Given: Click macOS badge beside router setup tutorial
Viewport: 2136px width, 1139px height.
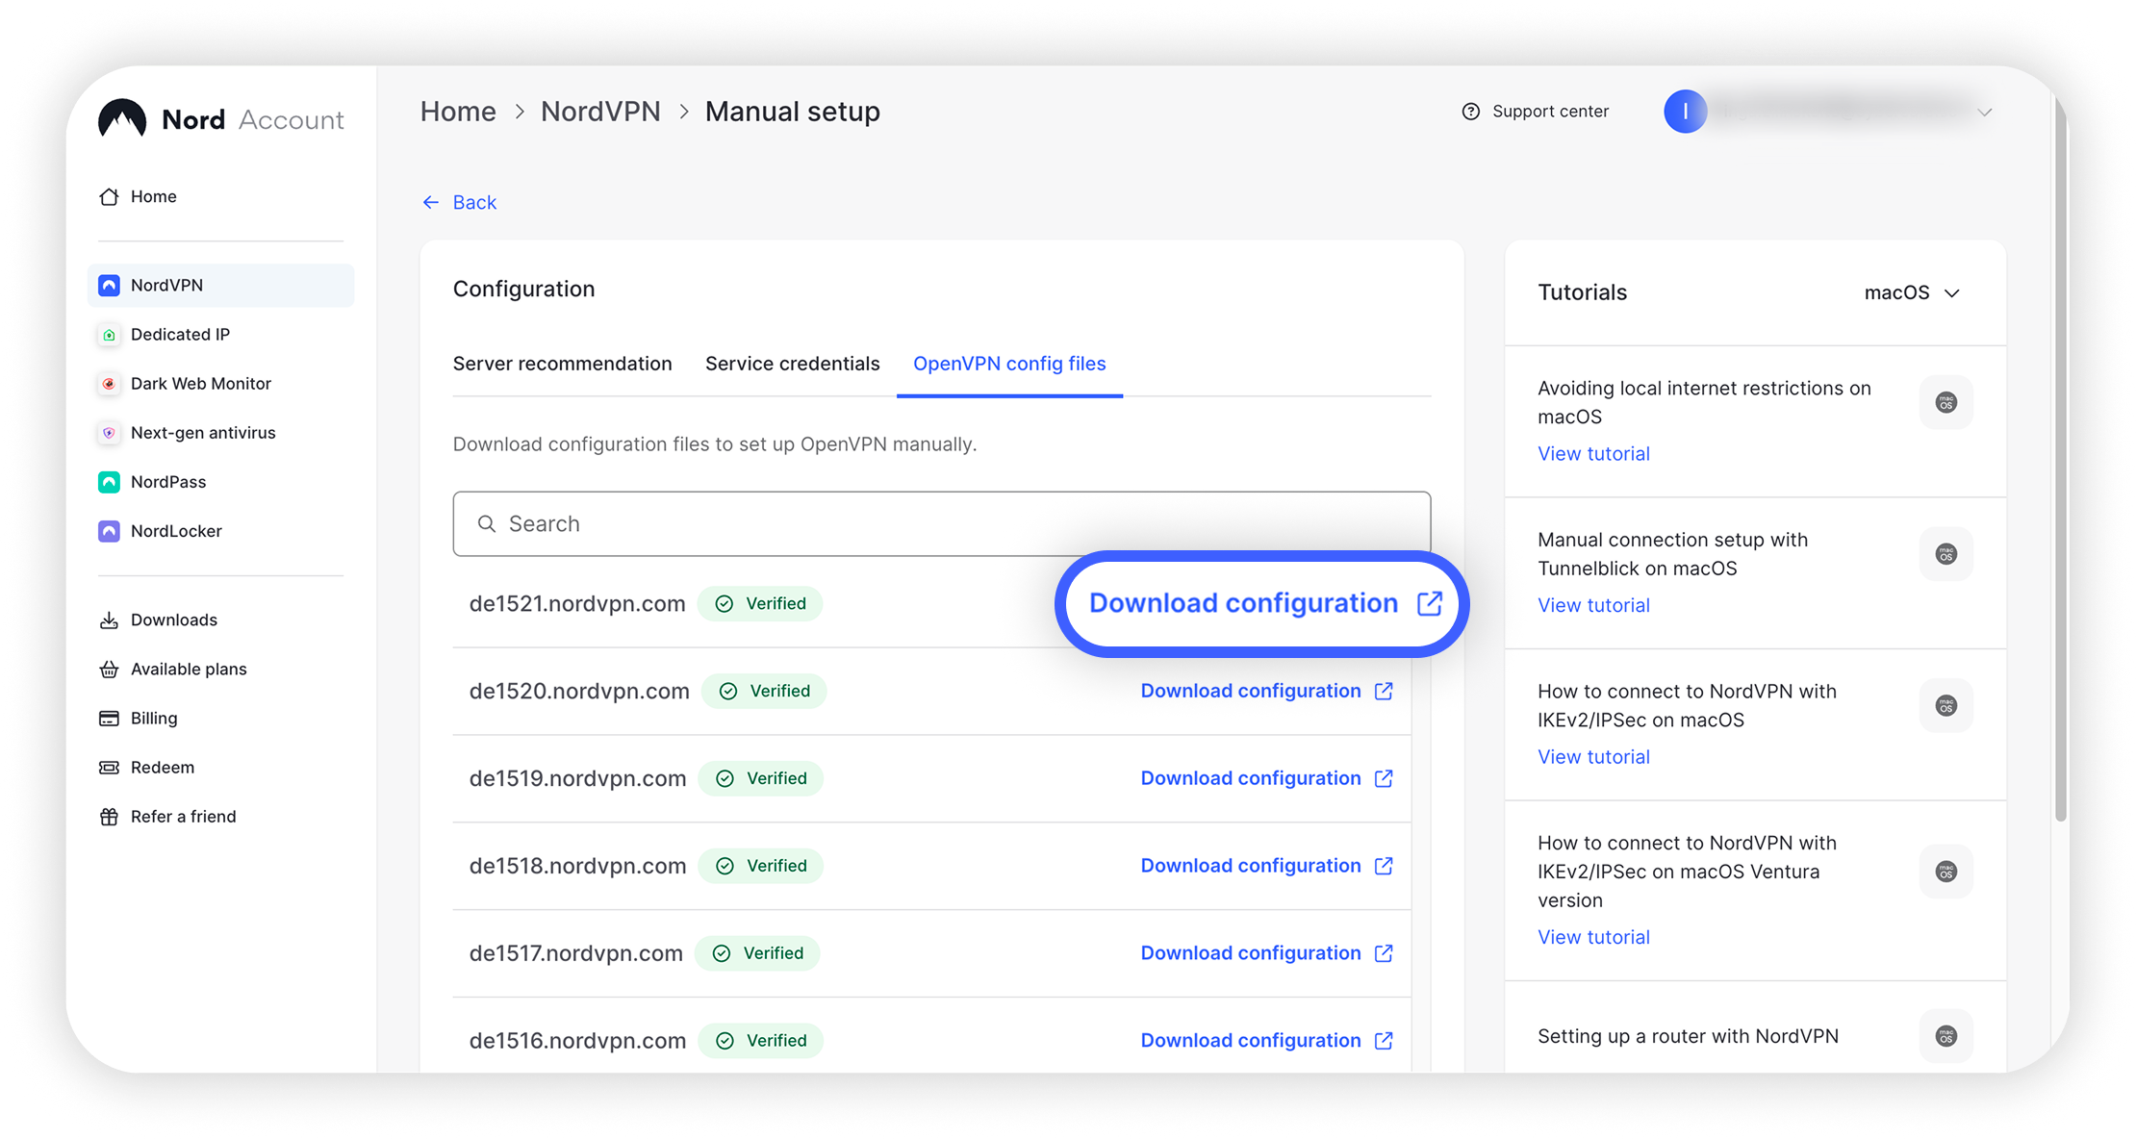Looking at the screenshot, I should point(1946,1036).
